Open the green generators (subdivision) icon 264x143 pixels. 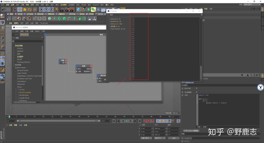(x=88, y=10)
